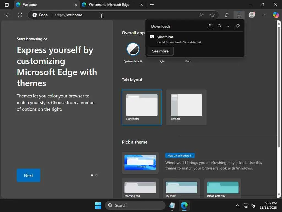Screen dimensions: 282x212
Task: Go back with the back arrow
Action: [x=7, y=15]
